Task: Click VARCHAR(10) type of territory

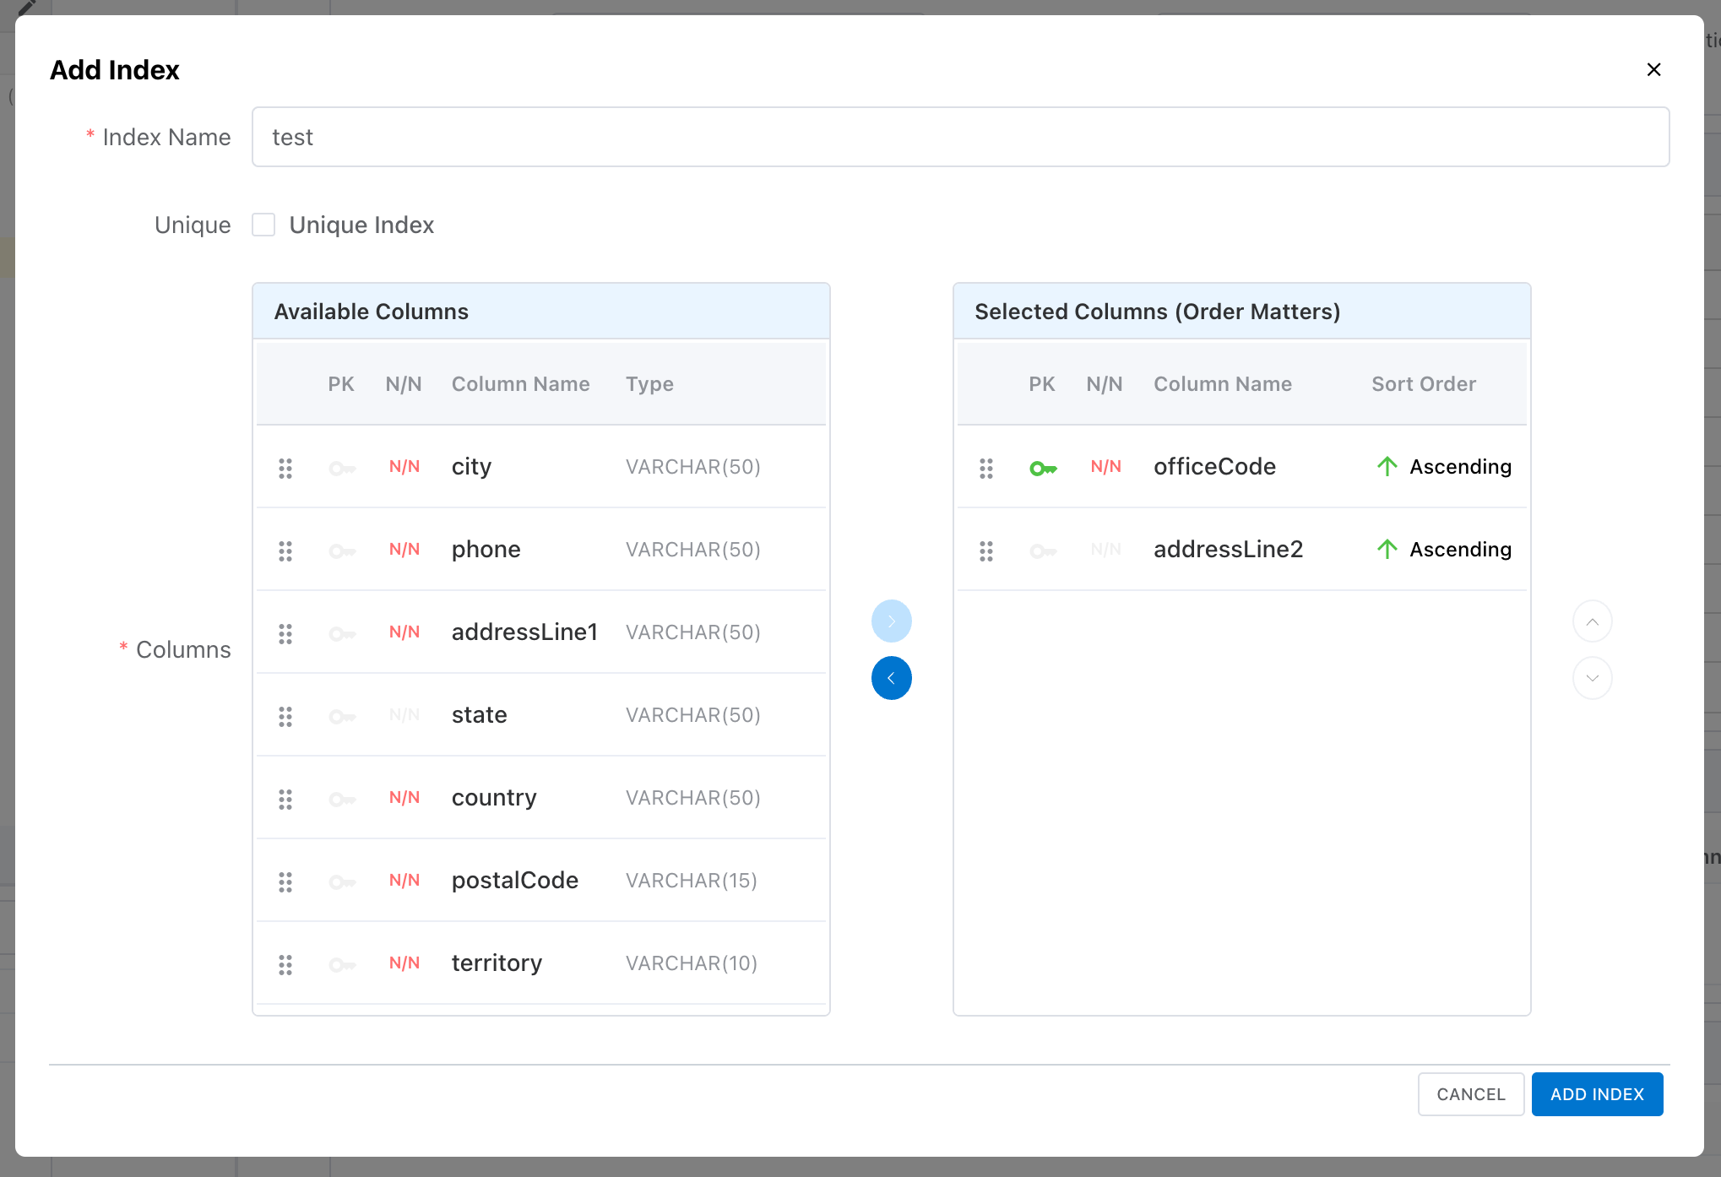Action: tap(691, 963)
